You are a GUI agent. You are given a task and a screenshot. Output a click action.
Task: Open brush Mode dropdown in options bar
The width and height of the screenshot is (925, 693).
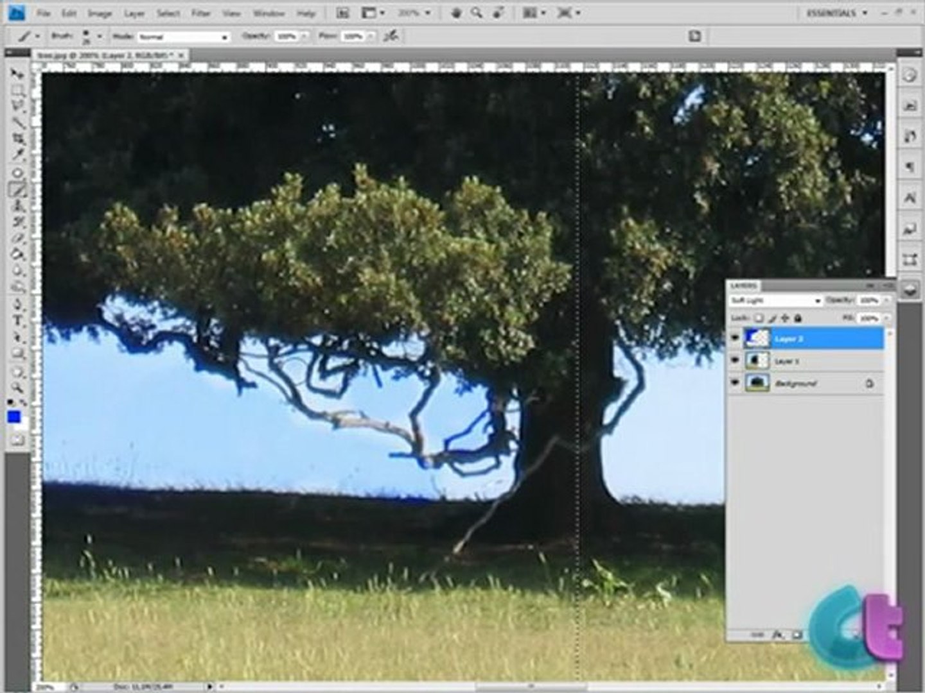click(183, 37)
